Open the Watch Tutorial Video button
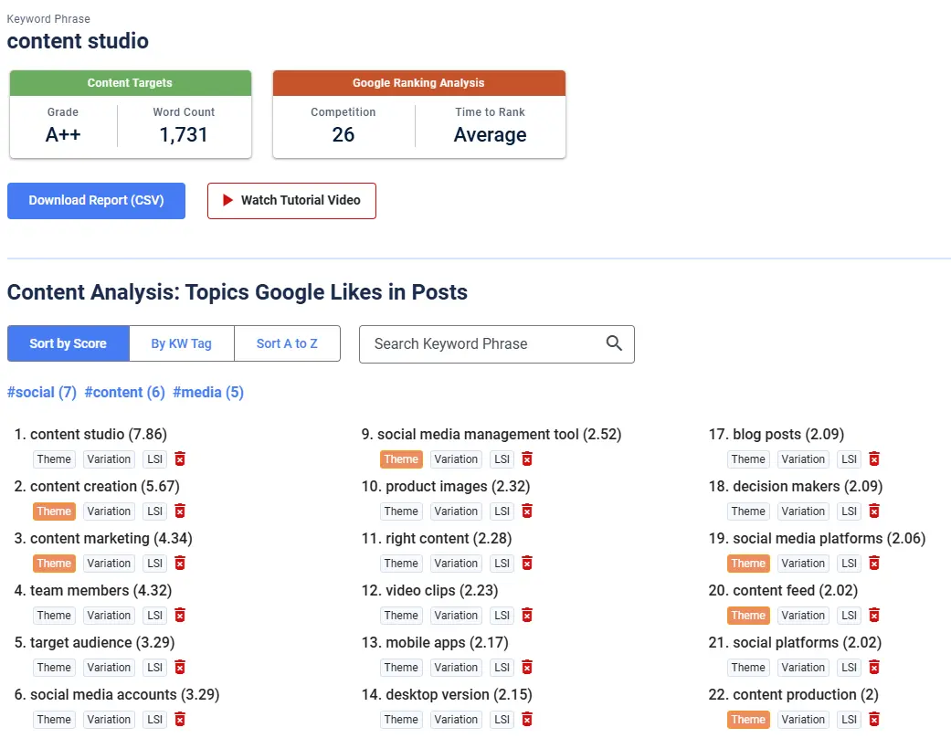The width and height of the screenshot is (951, 738). (x=291, y=201)
